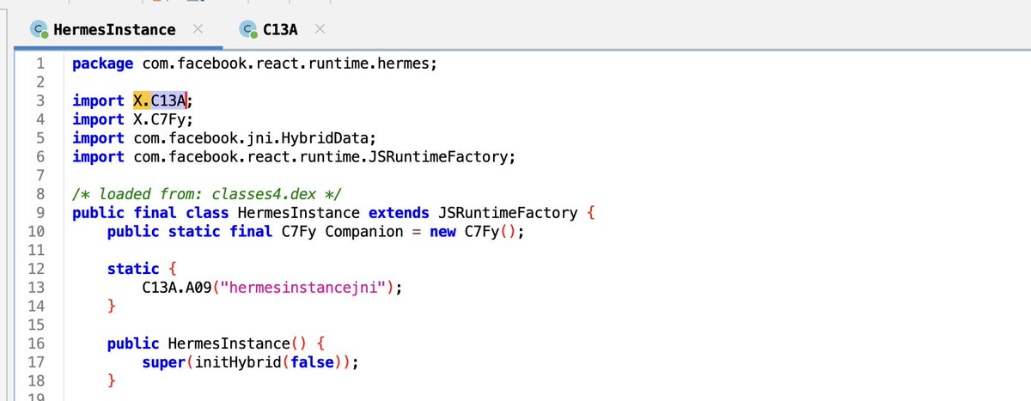Viewport: 1031px width, 401px height.
Task: Close the HermesInstance tab
Action: tap(198, 30)
